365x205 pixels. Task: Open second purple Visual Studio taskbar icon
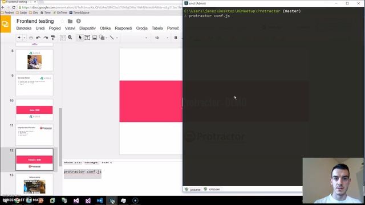pyautogui.click(x=88, y=200)
